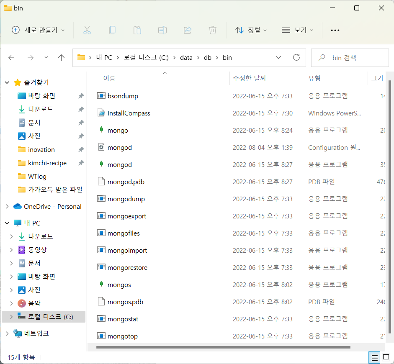
Task: Click 2022-08-04 오후 1:39 date cell
Action: (263, 147)
